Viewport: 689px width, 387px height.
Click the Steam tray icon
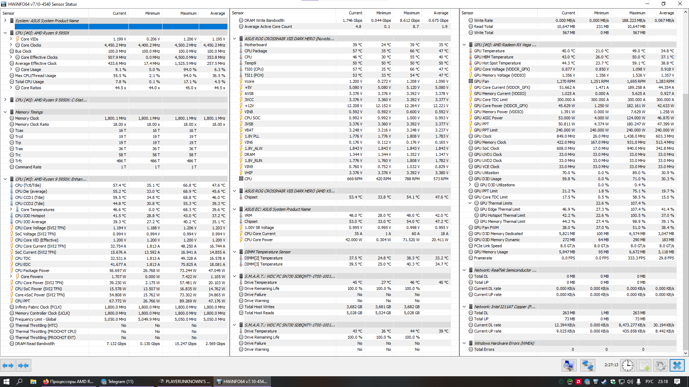point(604,382)
